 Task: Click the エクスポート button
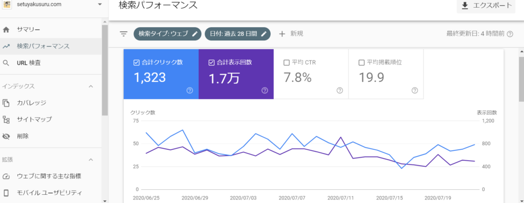[x=486, y=6]
